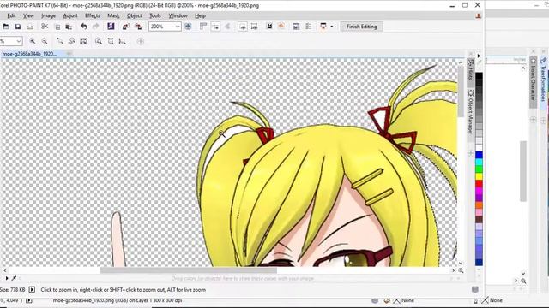Viewport: 549px width, 308px height.
Task: Pick the cyan color swatch
Action: click(479, 162)
